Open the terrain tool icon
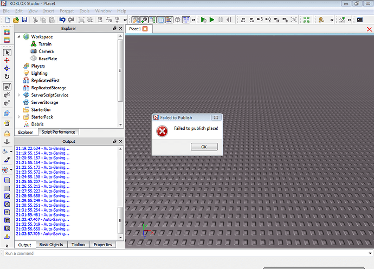 click(x=342, y=20)
